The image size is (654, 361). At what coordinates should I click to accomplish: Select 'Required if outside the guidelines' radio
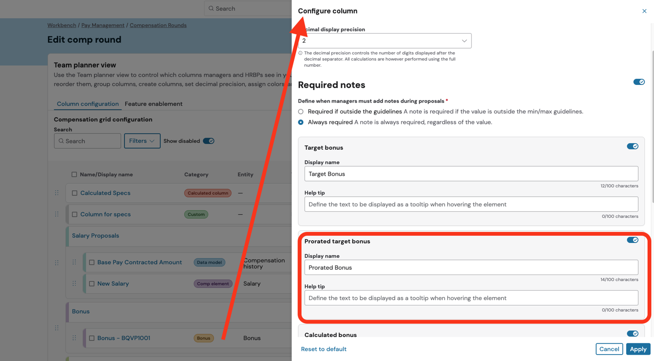pos(301,112)
